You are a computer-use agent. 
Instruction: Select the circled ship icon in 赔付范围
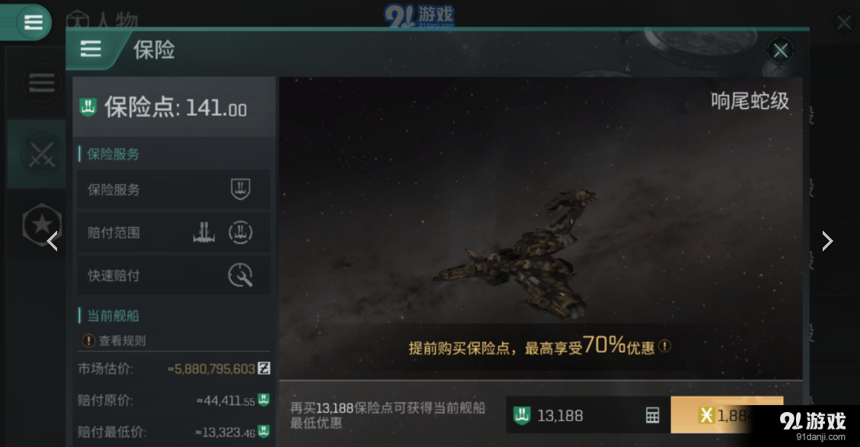coord(240,232)
